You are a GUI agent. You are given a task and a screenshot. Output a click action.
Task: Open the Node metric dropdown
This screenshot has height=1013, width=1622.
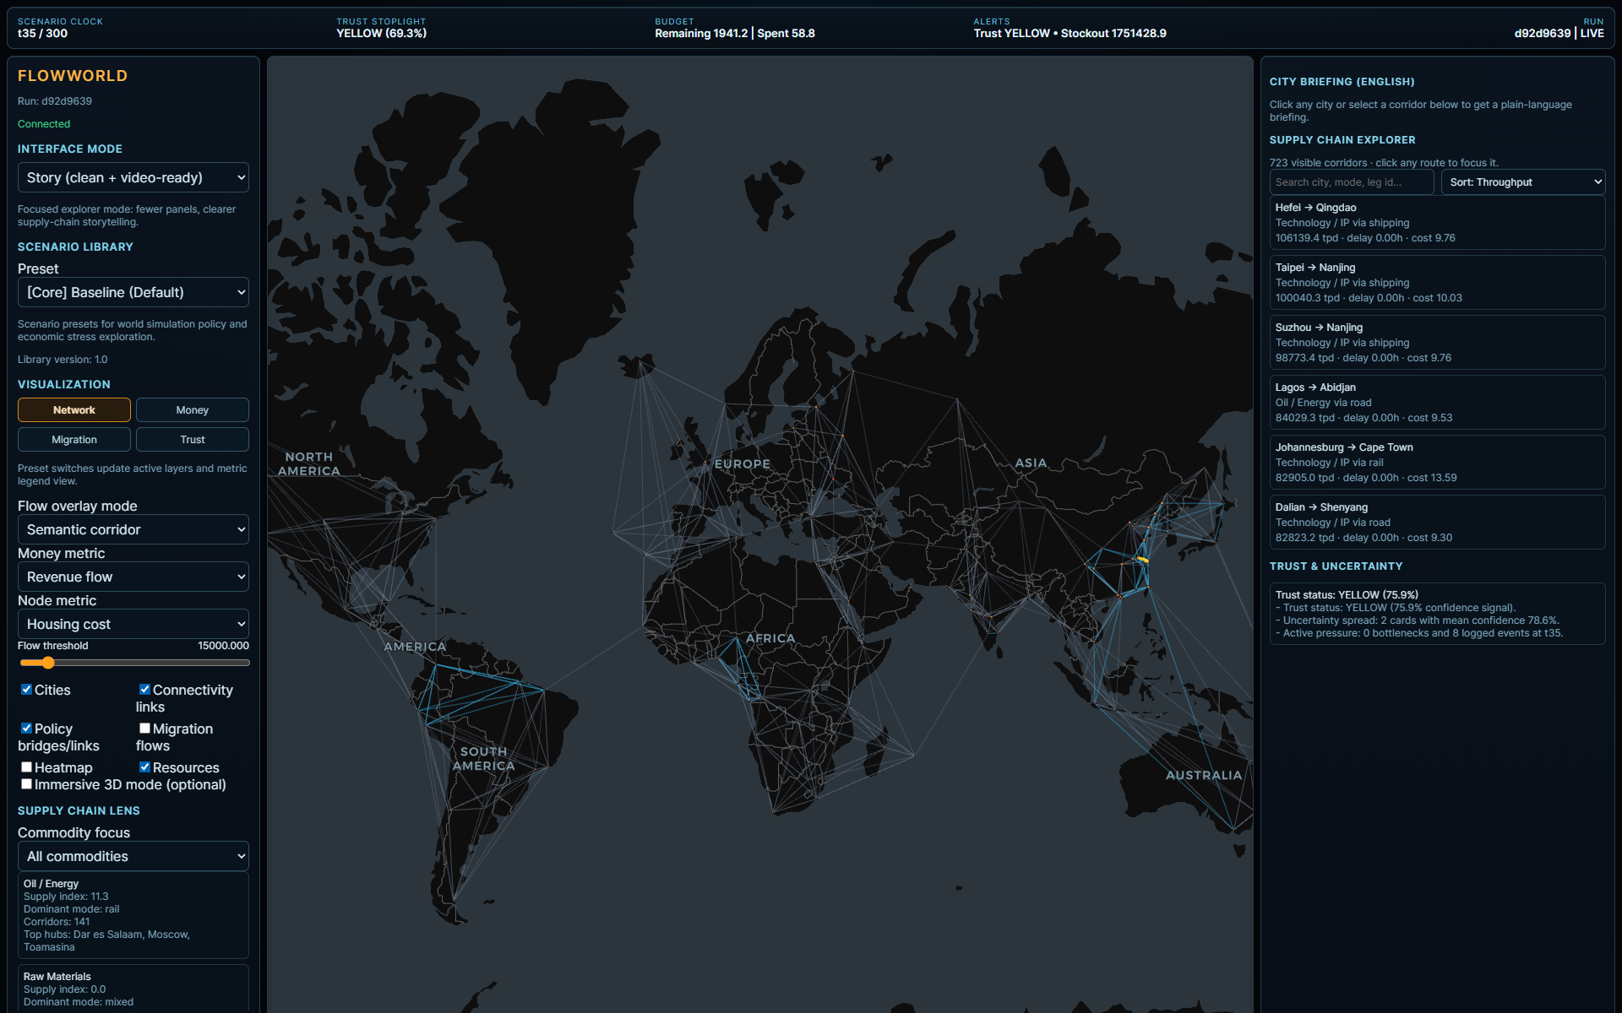[133, 624]
